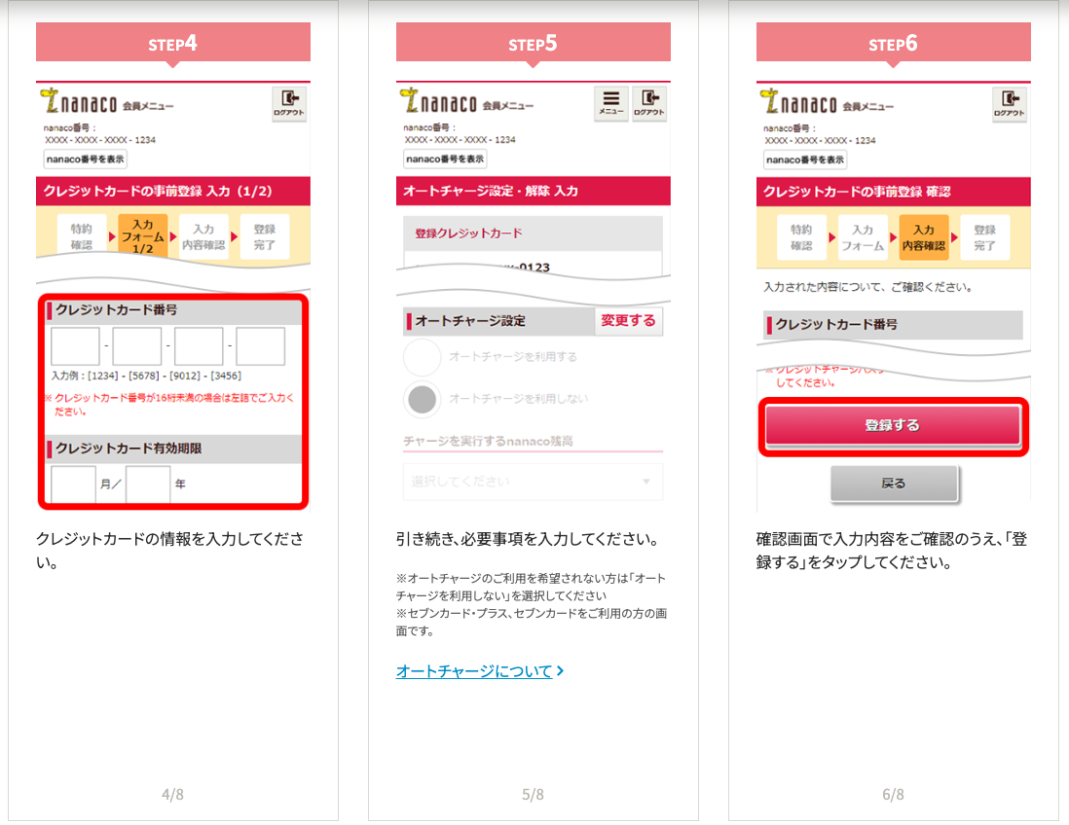Select オートチャージを利用する radio button

(x=422, y=357)
